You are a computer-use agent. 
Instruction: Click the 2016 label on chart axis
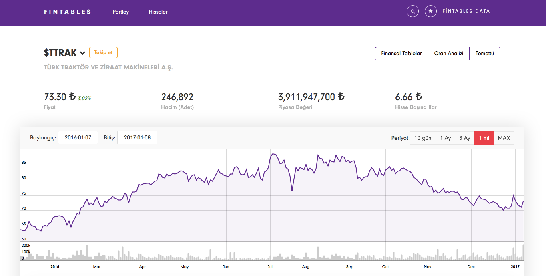click(x=55, y=266)
